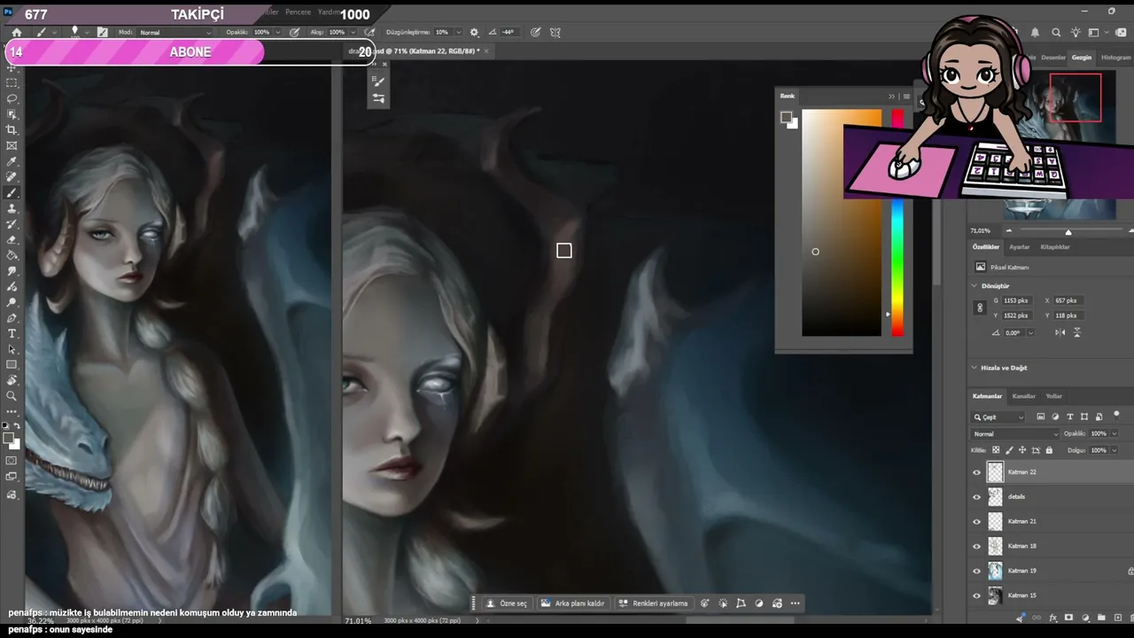
Task: Open smoothing options gear icon
Action: (x=474, y=32)
